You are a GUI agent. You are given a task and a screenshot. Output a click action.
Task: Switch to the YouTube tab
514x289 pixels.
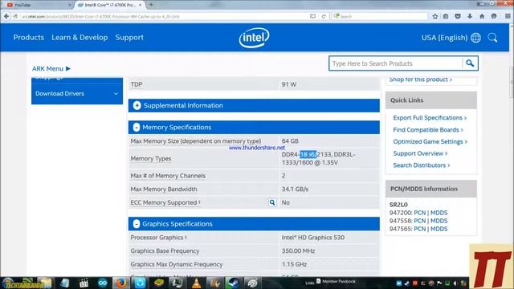pyautogui.click(x=39, y=5)
